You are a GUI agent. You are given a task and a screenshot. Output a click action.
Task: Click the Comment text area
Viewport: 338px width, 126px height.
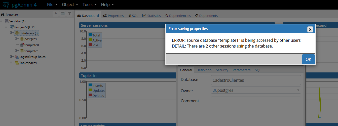256,111
